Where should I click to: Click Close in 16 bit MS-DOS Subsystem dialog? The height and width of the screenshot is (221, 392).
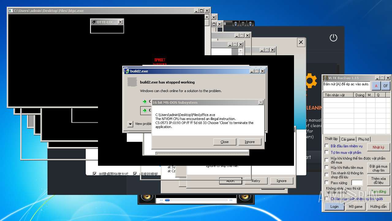pyautogui.click(x=224, y=142)
